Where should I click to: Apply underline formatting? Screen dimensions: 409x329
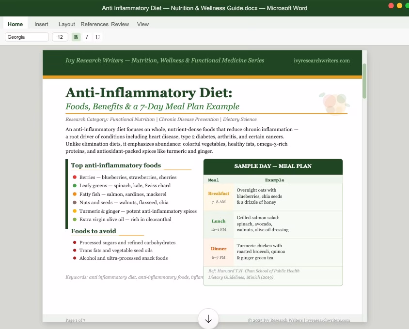pos(98,37)
